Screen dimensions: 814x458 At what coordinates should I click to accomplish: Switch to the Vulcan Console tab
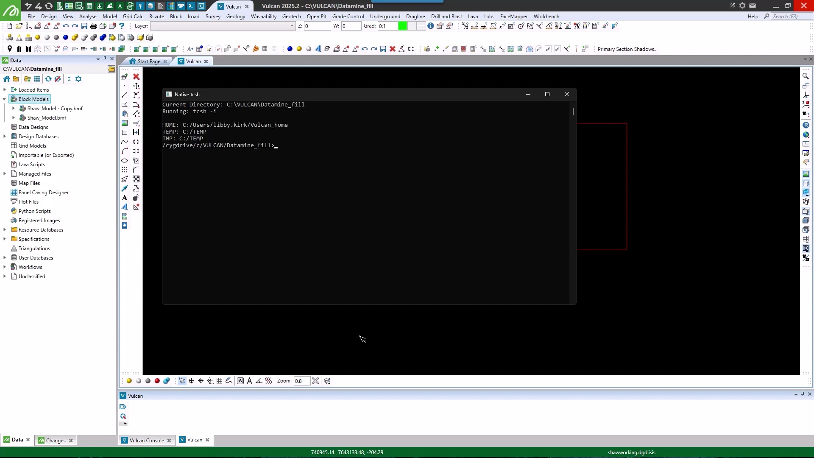pos(146,440)
